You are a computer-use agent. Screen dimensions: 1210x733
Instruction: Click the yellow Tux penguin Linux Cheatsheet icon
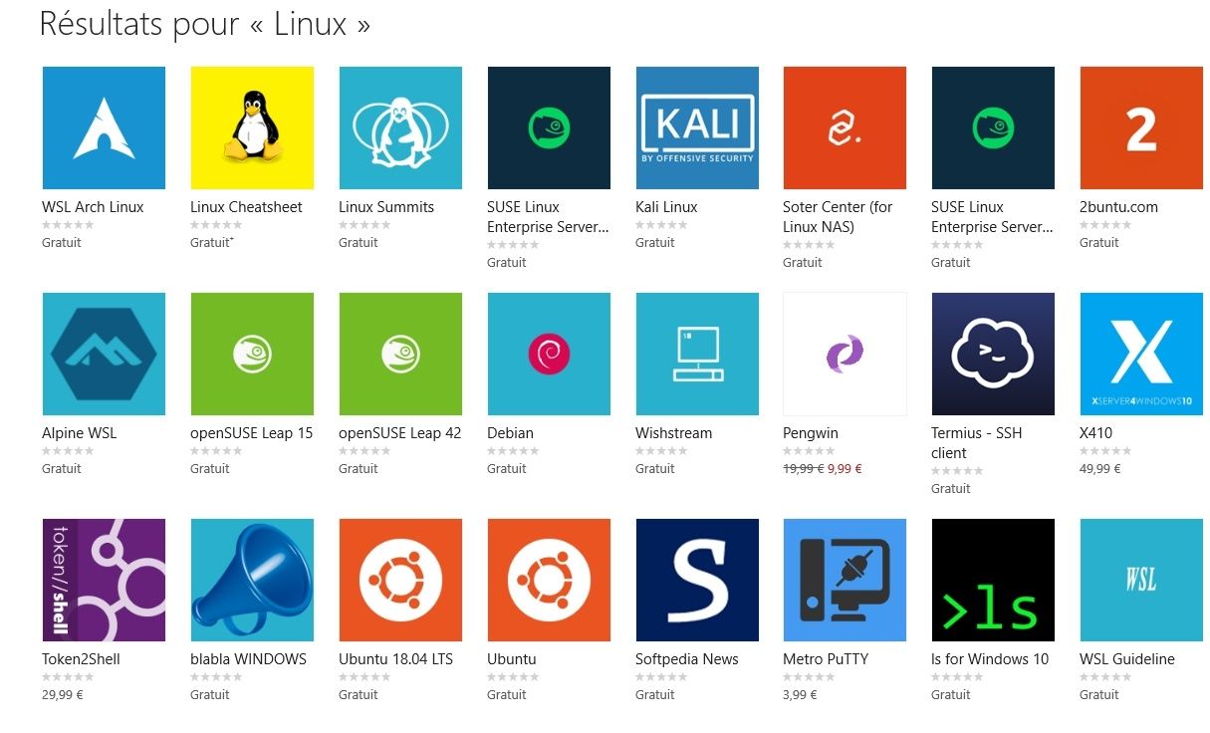(x=252, y=127)
